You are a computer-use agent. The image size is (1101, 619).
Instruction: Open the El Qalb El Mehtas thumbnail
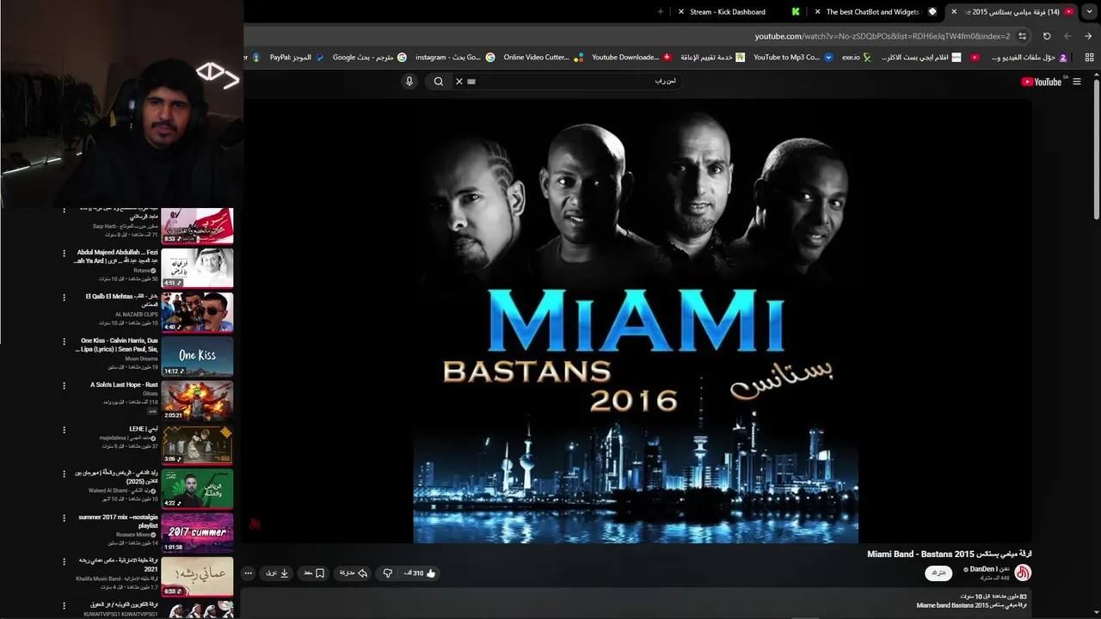tap(197, 312)
